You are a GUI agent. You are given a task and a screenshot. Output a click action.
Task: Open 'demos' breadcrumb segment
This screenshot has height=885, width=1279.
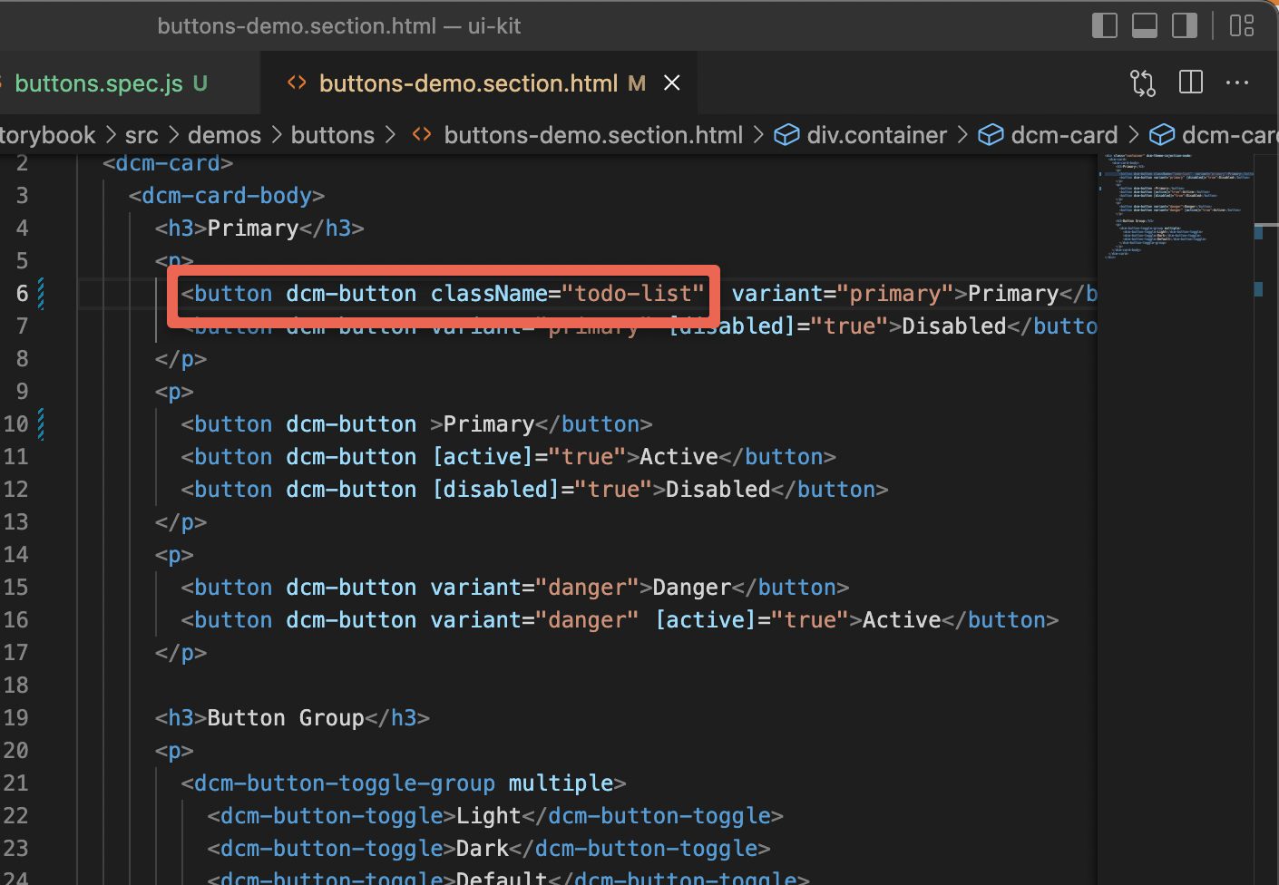[224, 135]
